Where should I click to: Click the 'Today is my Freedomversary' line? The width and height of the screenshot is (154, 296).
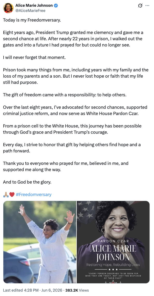click(x=32, y=20)
